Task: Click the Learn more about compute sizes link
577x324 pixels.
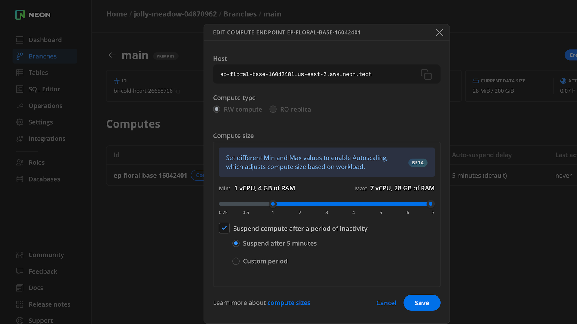Action: [289, 303]
